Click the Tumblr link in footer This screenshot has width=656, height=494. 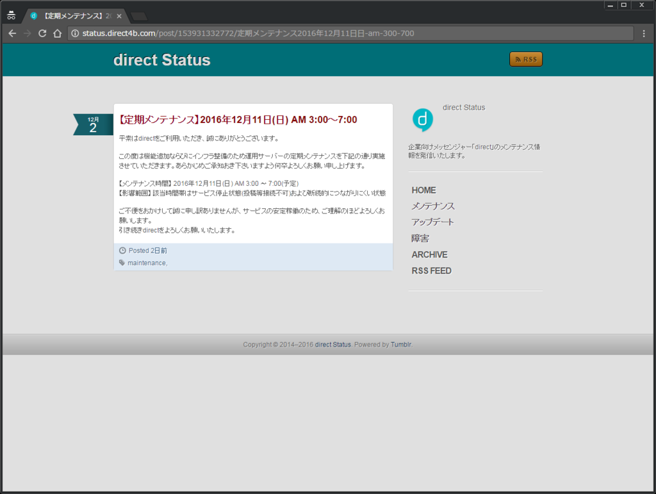click(x=401, y=345)
